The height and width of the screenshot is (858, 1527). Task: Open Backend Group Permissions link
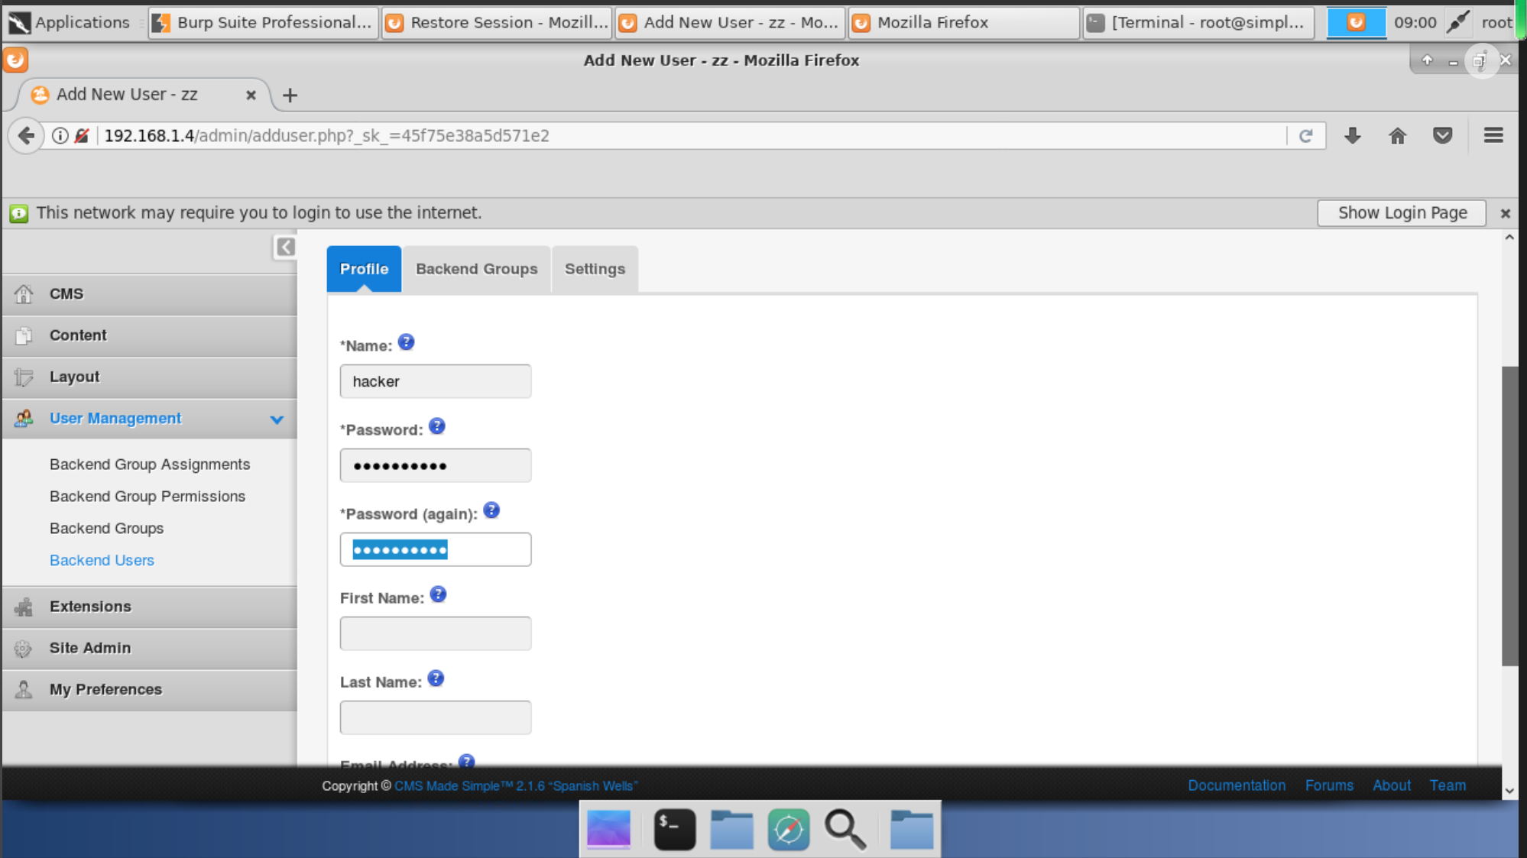click(x=148, y=497)
